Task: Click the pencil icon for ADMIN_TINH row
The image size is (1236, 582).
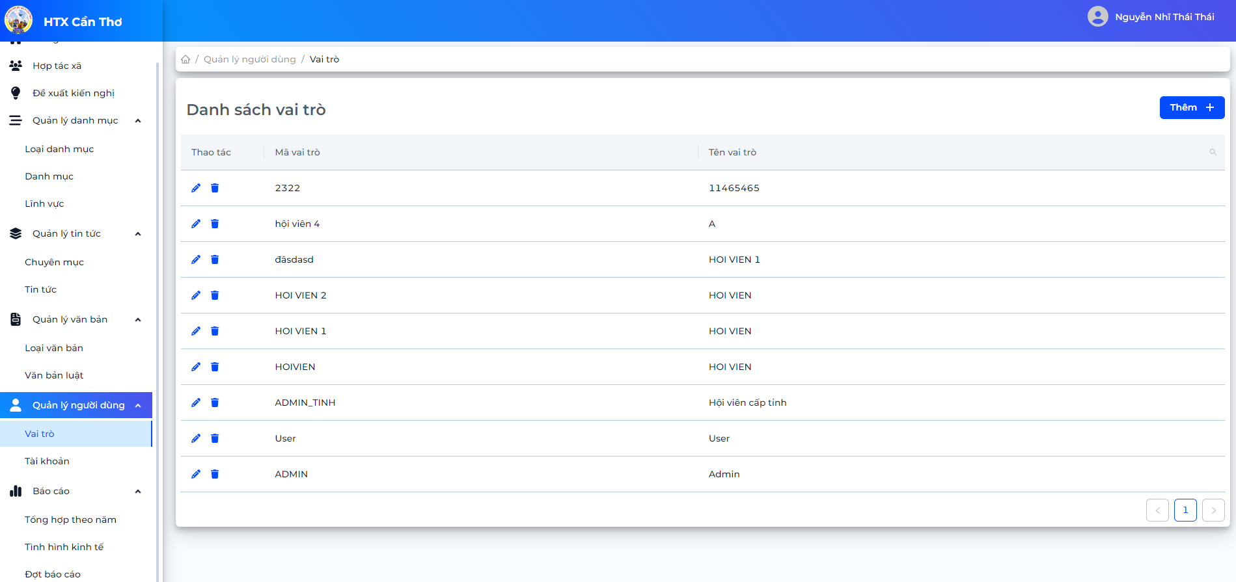Action: pyautogui.click(x=196, y=403)
